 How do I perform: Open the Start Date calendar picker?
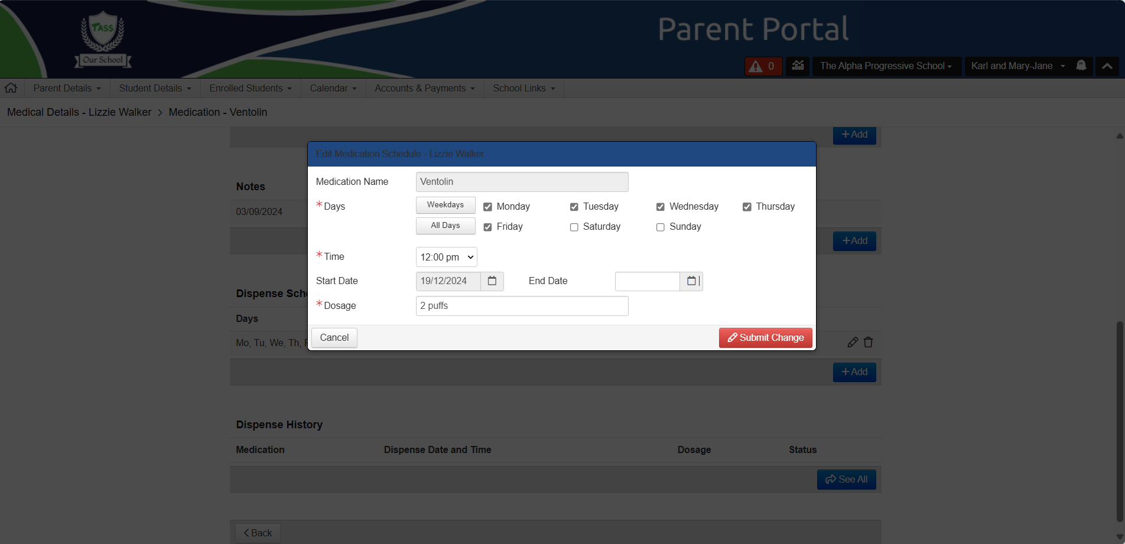pos(492,281)
